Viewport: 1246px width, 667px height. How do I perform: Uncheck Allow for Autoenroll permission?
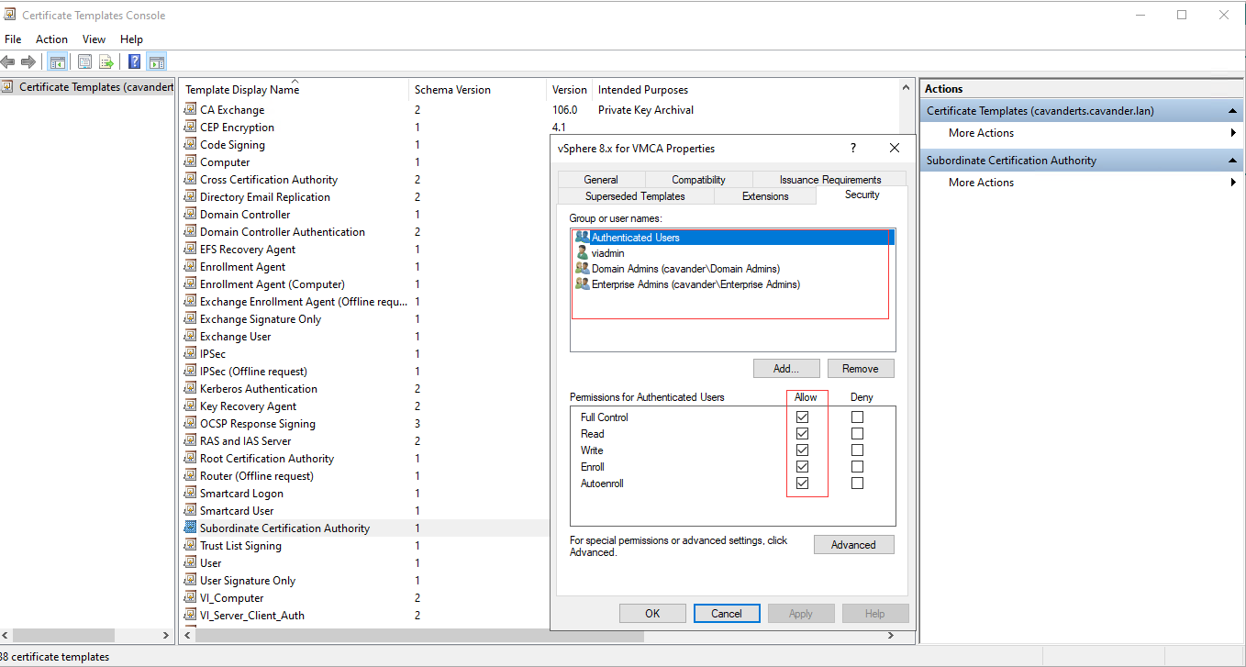pyautogui.click(x=803, y=484)
